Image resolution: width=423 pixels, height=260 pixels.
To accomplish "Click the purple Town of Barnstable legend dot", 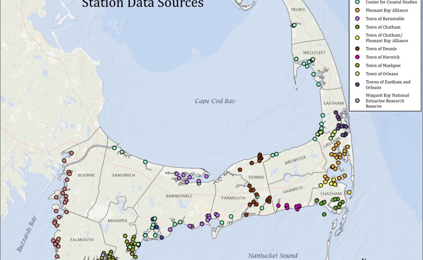I will 356,19.
